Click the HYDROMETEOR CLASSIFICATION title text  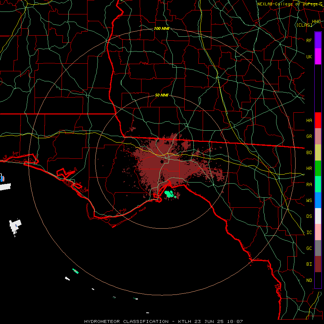tap(126, 321)
